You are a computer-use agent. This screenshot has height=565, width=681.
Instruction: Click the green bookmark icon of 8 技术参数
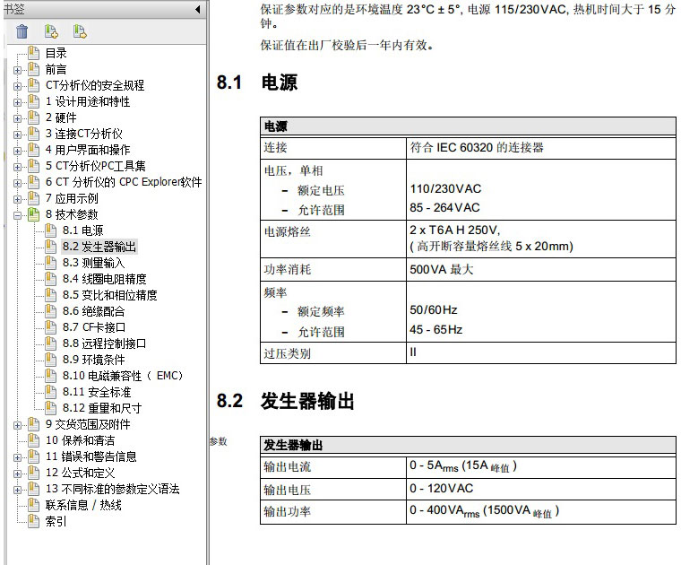pos(34,214)
